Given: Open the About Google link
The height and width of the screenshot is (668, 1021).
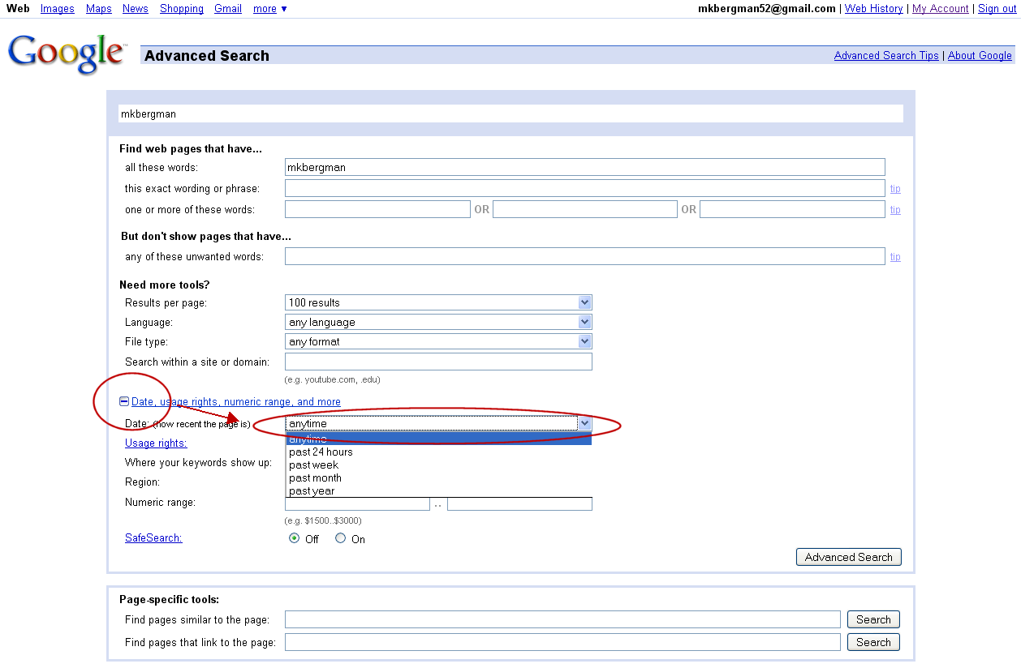Looking at the screenshot, I should [980, 55].
